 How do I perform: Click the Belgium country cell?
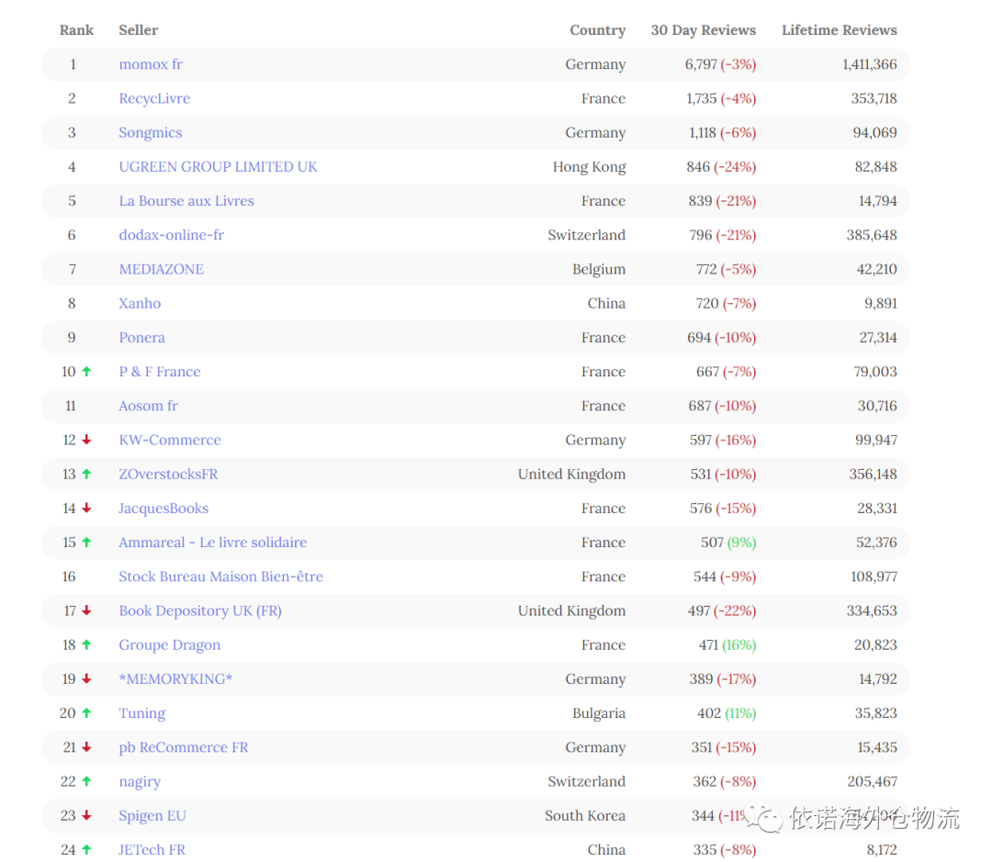[599, 269]
